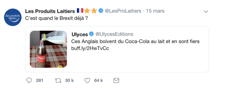Click the French flag emoji in name
Image resolution: width=237 pixels, height=92 pixels.
pyautogui.click(x=80, y=11)
